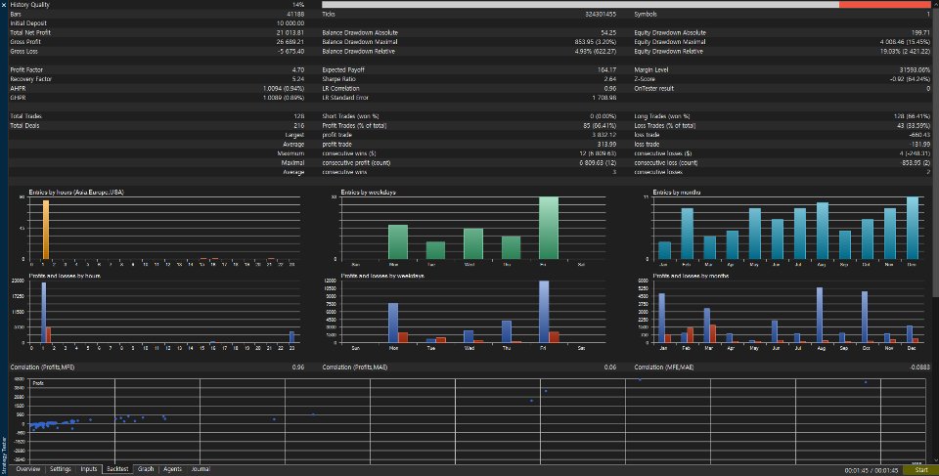Click the Total Trades label
The width and height of the screenshot is (939, 476).
click(x=26, y=116)
